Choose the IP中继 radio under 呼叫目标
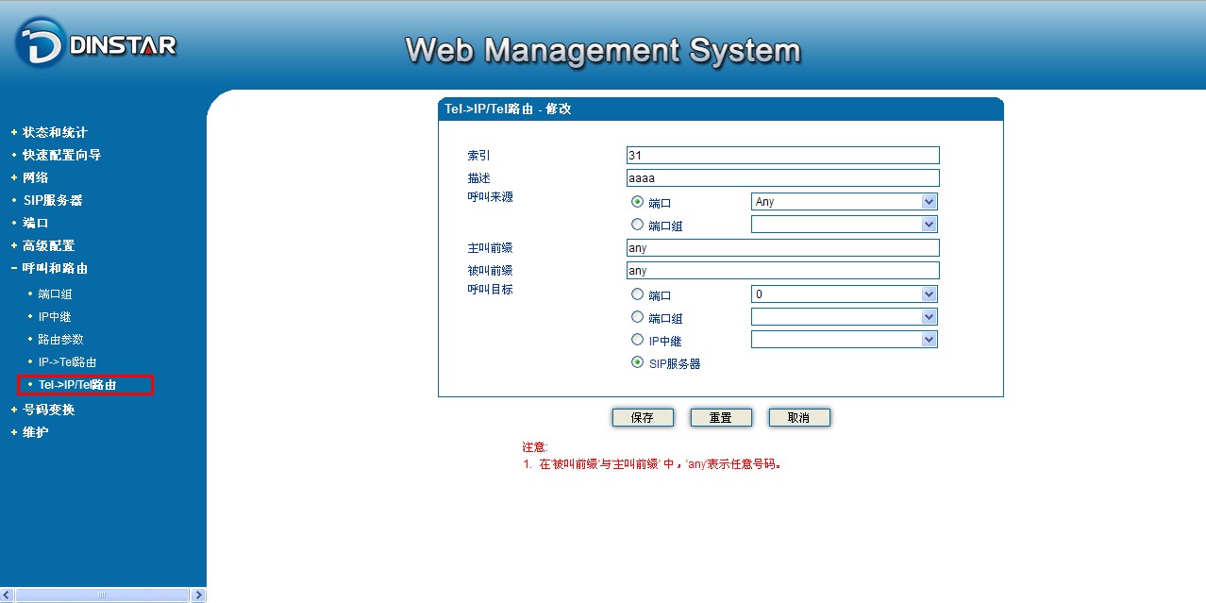The image size is (1206, 603). click(x=637, y=340)
